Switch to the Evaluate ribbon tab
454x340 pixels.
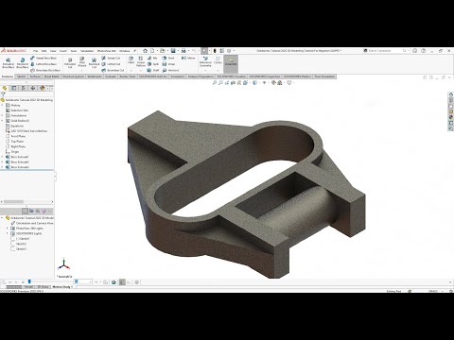click(x=111, y=76)
